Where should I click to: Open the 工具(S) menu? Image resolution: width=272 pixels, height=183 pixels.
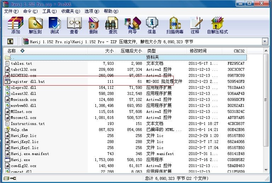pos(50,11)
